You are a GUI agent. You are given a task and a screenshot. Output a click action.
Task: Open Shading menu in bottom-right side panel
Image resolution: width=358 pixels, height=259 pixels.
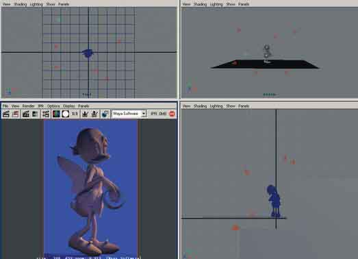pyautogui.click(x=201, y=106)
